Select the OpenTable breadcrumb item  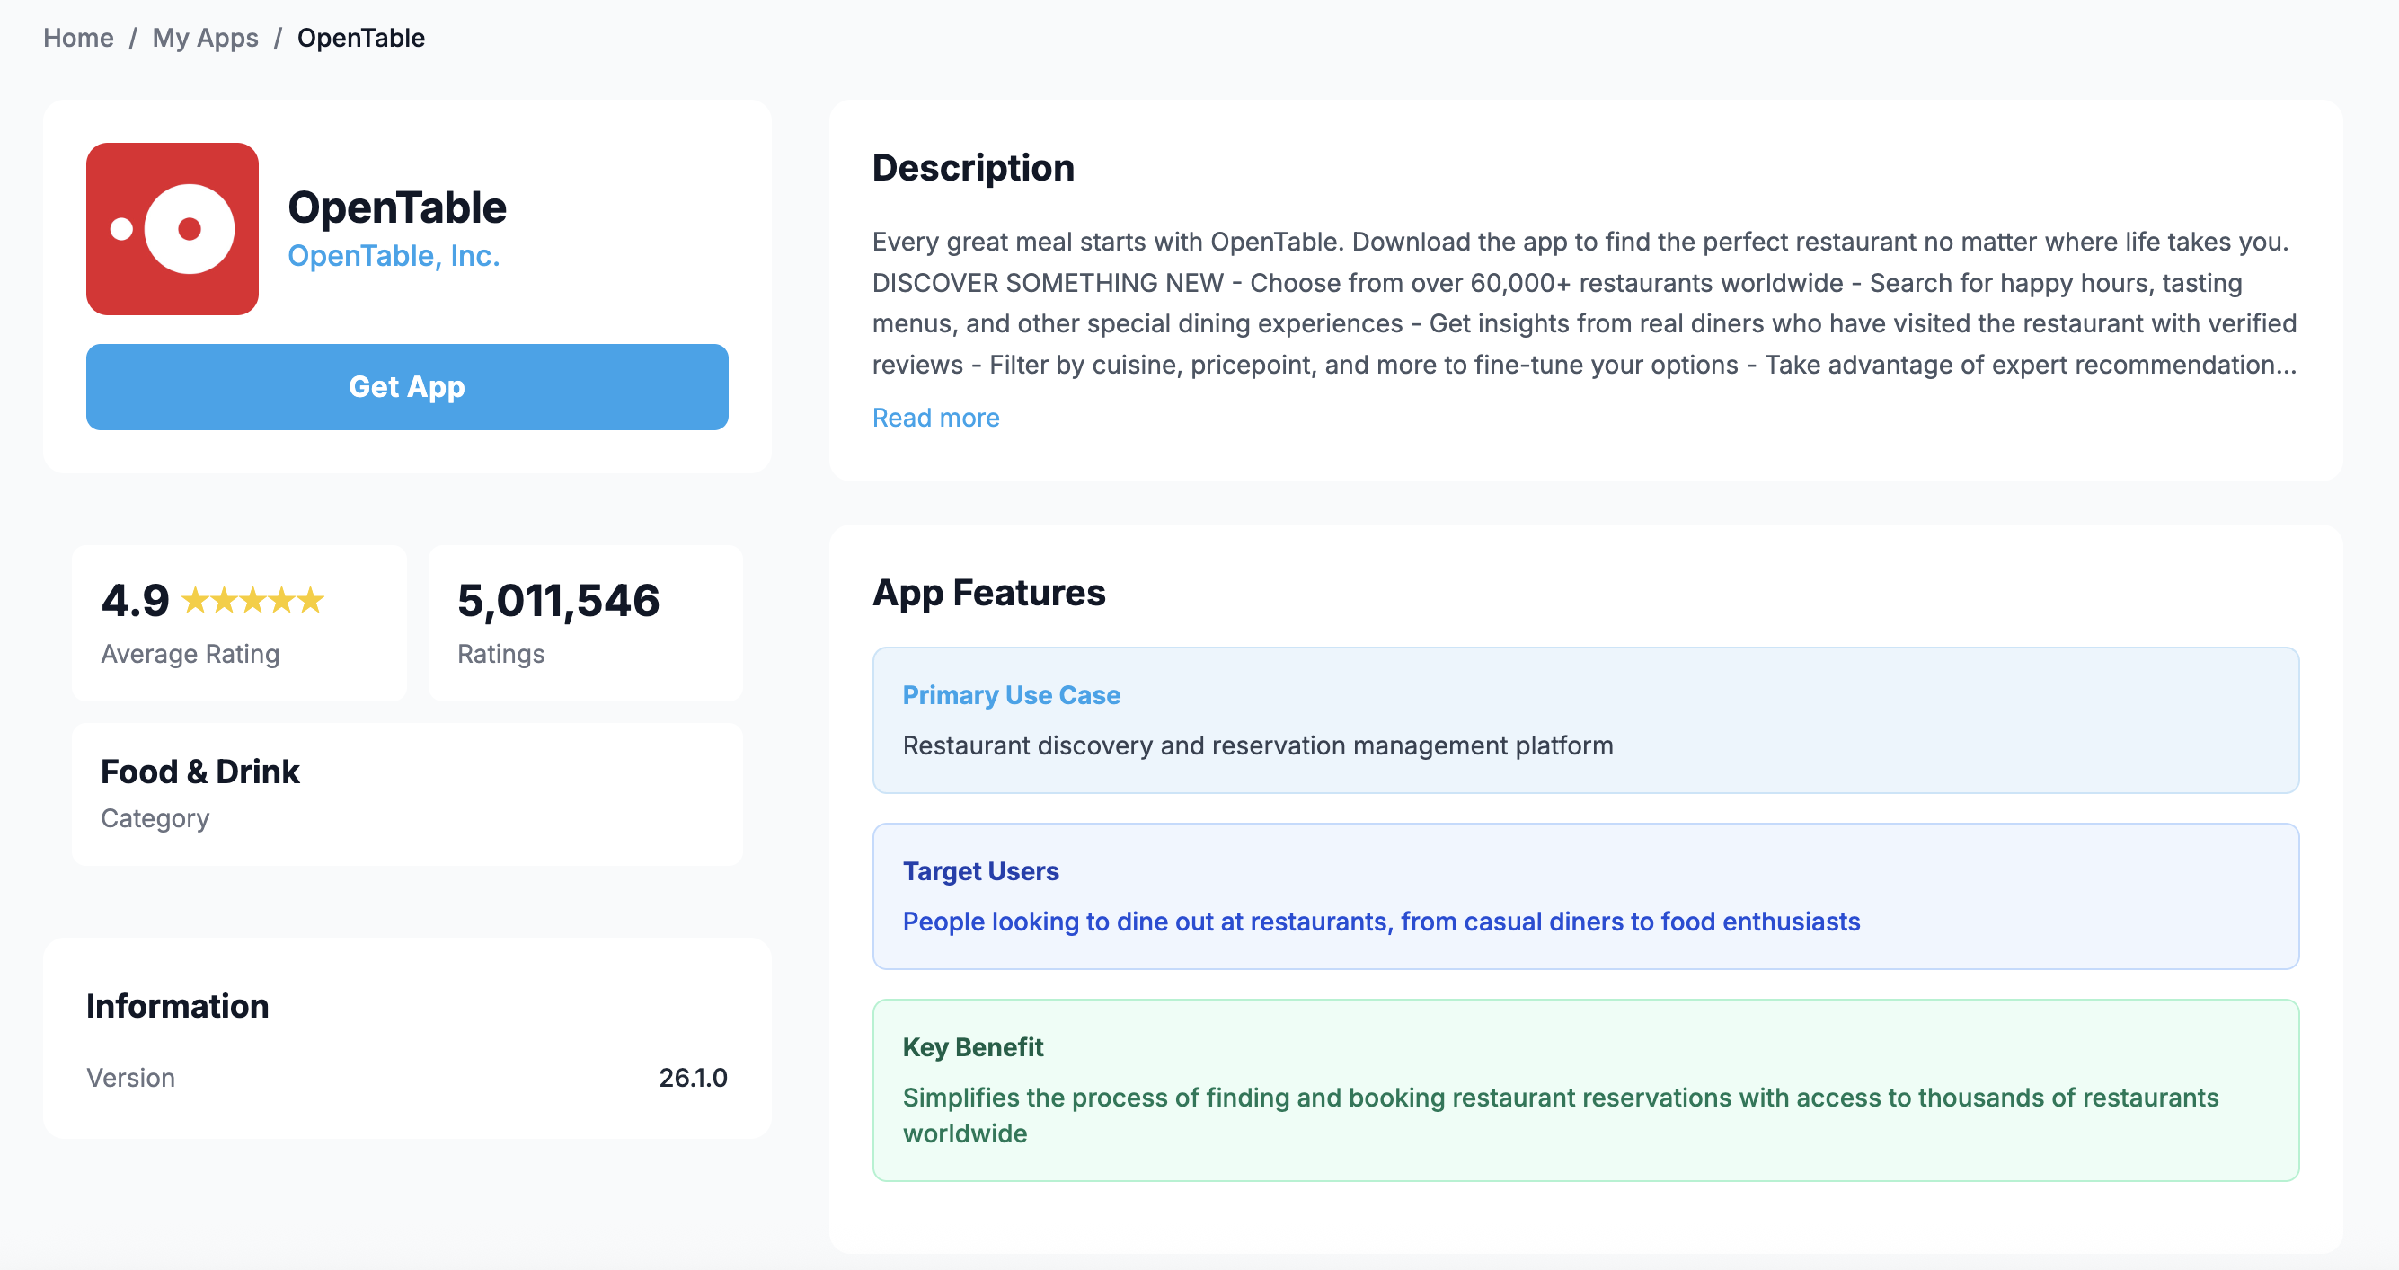point(359,37)
